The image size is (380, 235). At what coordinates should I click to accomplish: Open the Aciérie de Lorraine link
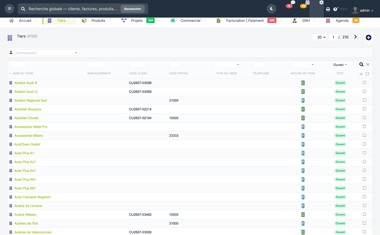tap(28, 206)
